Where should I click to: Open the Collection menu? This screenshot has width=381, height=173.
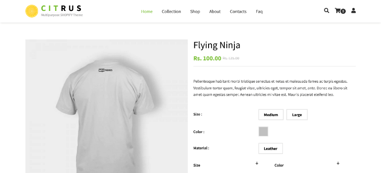point(171,11)
